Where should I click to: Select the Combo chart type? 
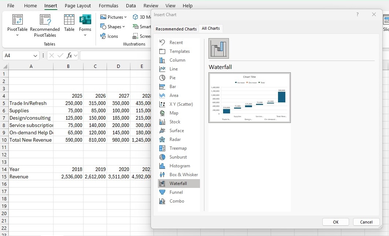pos(177,201)
